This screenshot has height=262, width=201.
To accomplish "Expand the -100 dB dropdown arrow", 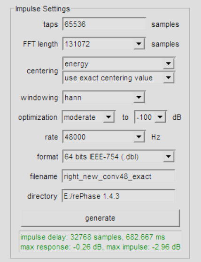I will click(x=160, y=117).
